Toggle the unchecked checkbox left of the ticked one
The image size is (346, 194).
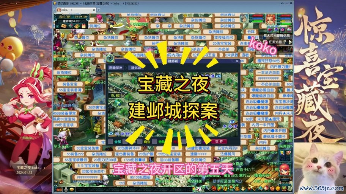tap(184, 141)
